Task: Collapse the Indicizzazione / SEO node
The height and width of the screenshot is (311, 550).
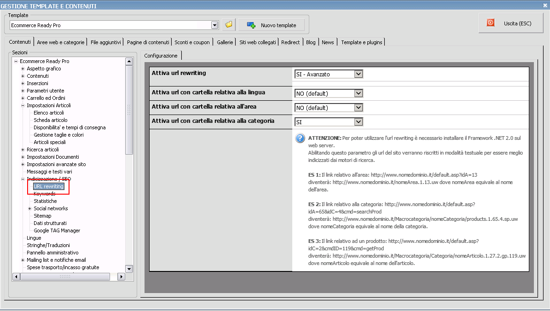Action: tap(23, 179)
